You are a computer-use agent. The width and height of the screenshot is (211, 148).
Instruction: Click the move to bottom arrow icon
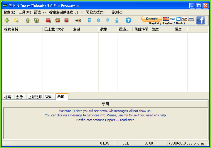(117, 20)
